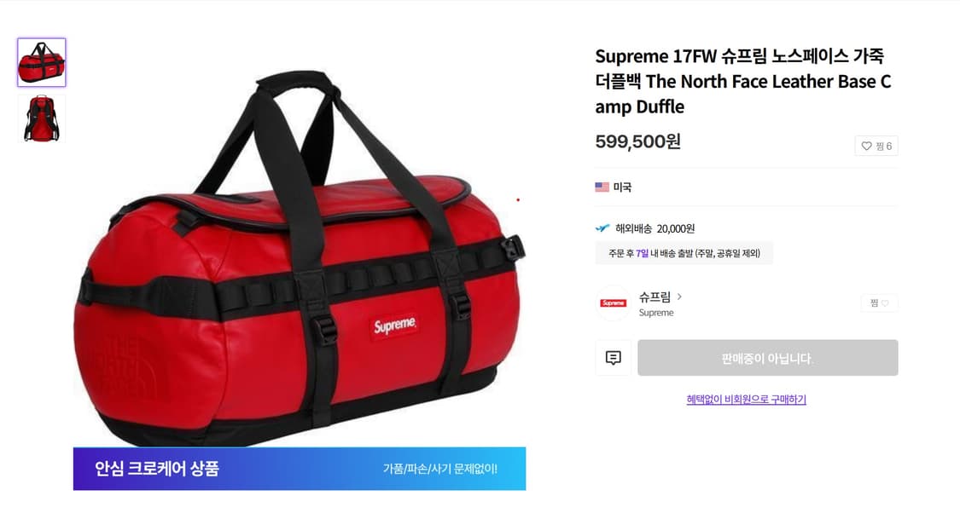
Task: Click the 599,500원 price text
Action: point(637,141)
